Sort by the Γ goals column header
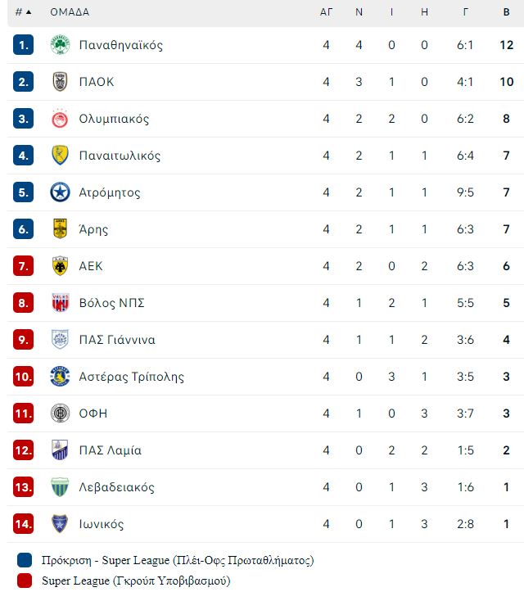Viewport: 524px width, 592px height. 466,12
